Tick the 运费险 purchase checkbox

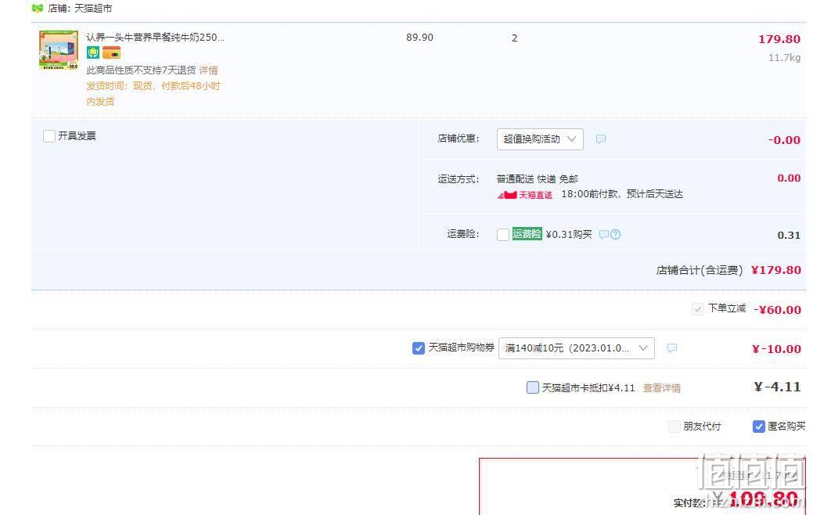(503, 235)
